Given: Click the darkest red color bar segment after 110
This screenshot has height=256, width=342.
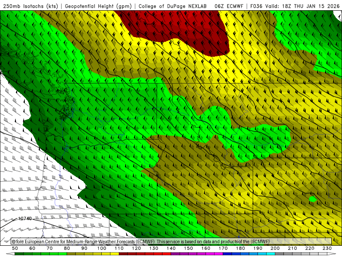Looking at the screenshot, I should tap(124, 254).
